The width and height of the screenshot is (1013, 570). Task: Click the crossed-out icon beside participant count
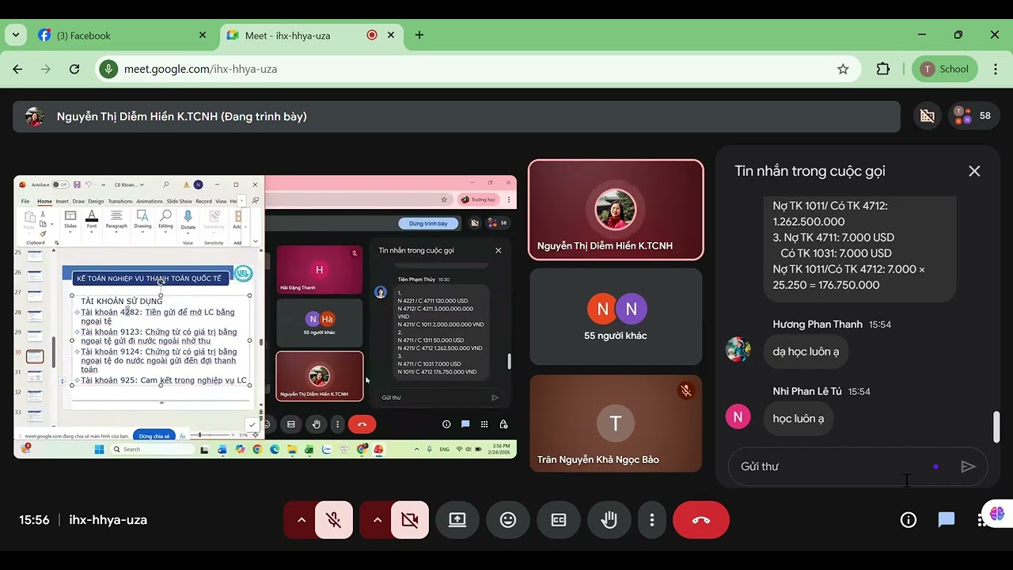click(x=928, y=116)
